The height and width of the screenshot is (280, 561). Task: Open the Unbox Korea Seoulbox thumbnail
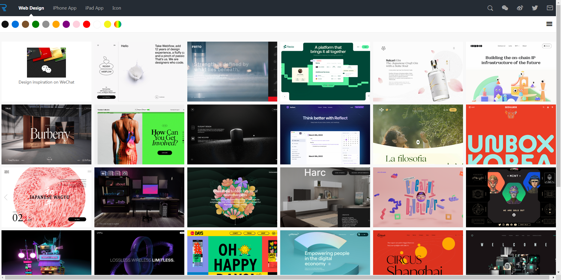(x=511, y=134)
